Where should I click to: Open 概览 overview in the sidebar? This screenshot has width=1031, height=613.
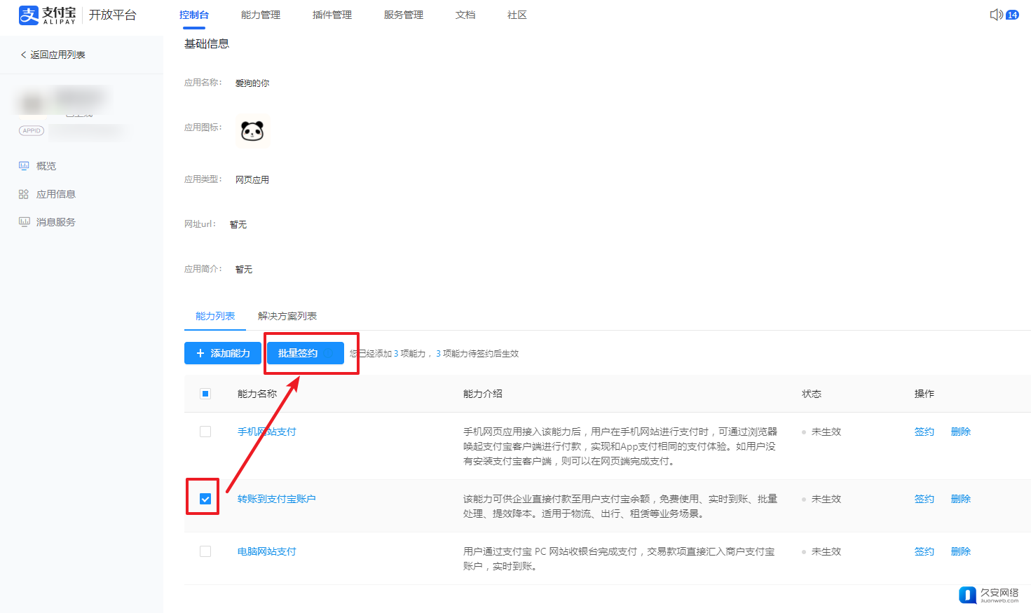(x=46, y=166)
